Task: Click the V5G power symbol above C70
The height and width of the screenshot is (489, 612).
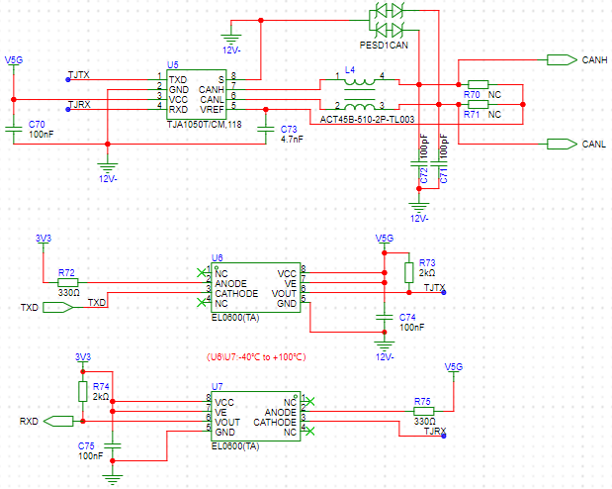Action: point(14,62)
